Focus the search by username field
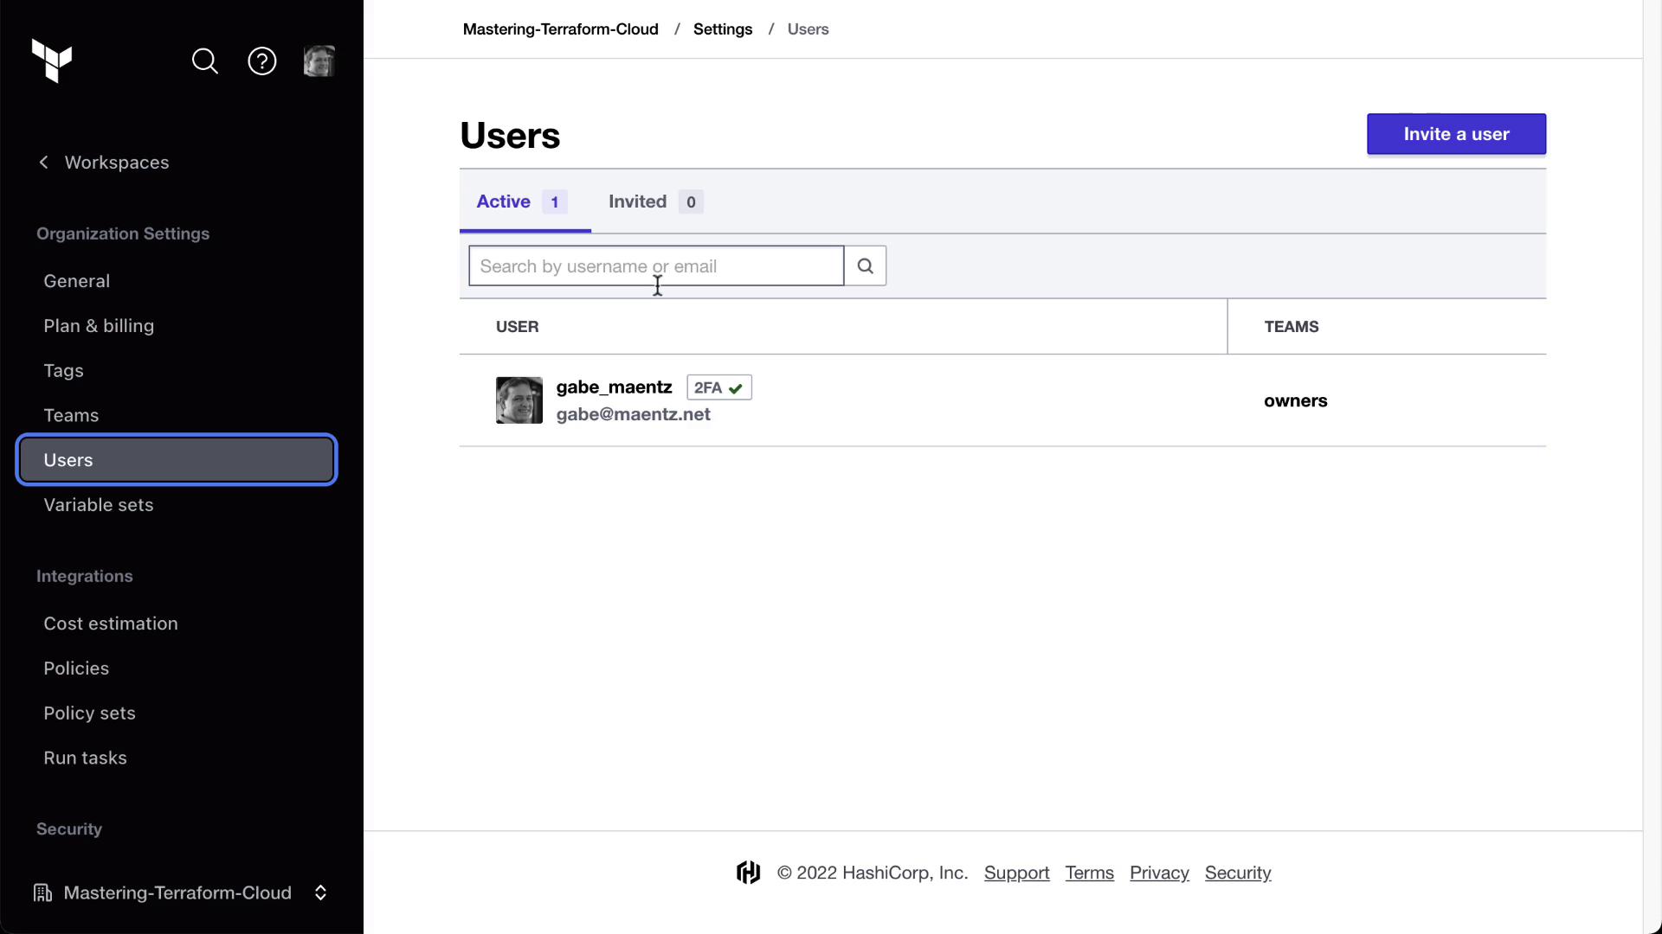 tap(656, 266)
